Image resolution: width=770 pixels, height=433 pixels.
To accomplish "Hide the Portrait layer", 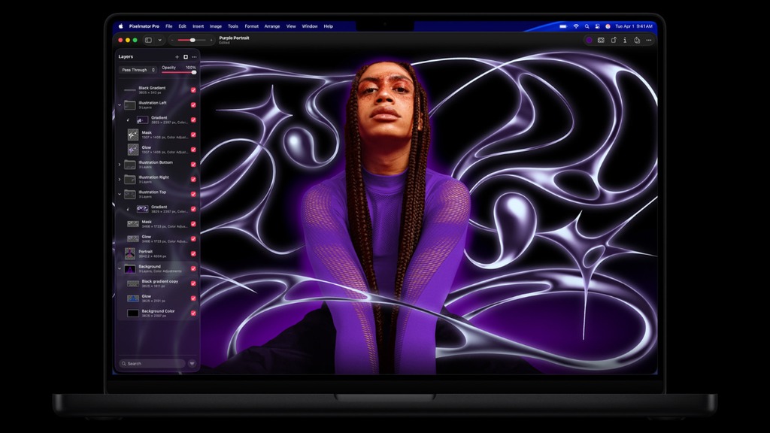I will tap(194, 253).
